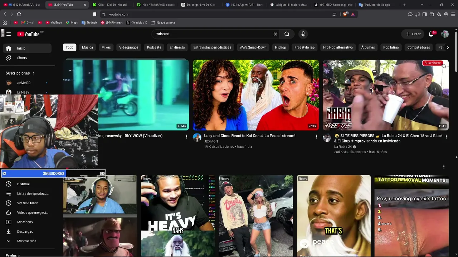Switch to Clips - Kick Dashboard tab
This screenshot has height=257, width=458.
(112, 5)
